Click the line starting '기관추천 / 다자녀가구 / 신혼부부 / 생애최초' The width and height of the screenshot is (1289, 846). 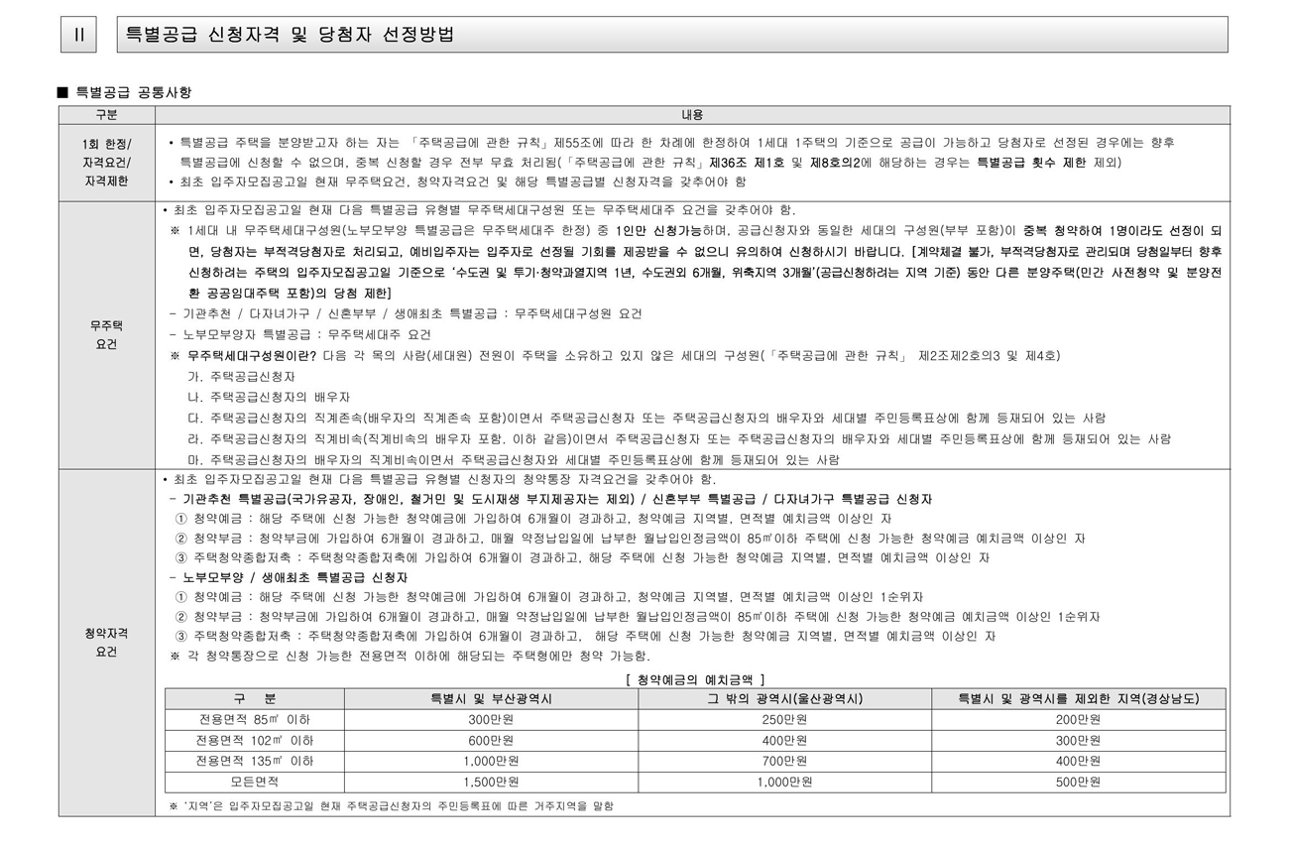(406, 313)
